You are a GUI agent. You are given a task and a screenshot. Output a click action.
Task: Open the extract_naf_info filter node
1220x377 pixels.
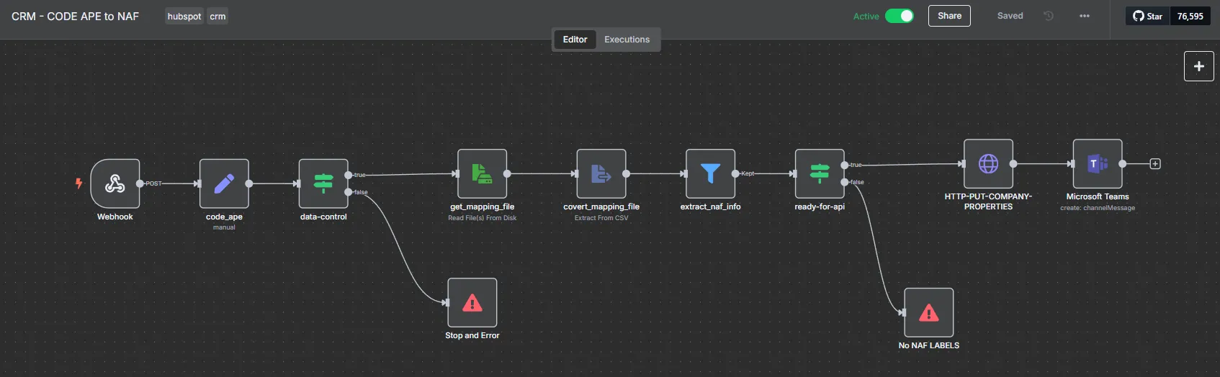coord(711,173)
